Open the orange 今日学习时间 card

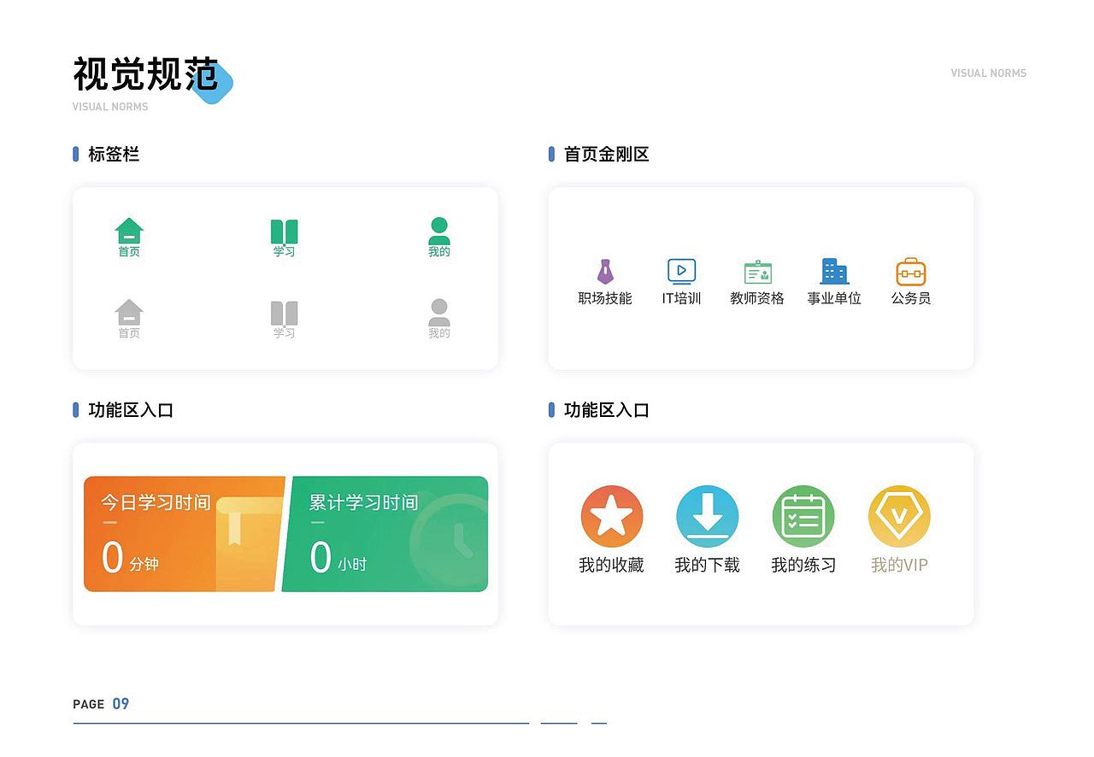pos(184,534)
